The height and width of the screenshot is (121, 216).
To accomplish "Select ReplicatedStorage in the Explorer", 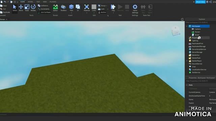I will pos(199,46).
